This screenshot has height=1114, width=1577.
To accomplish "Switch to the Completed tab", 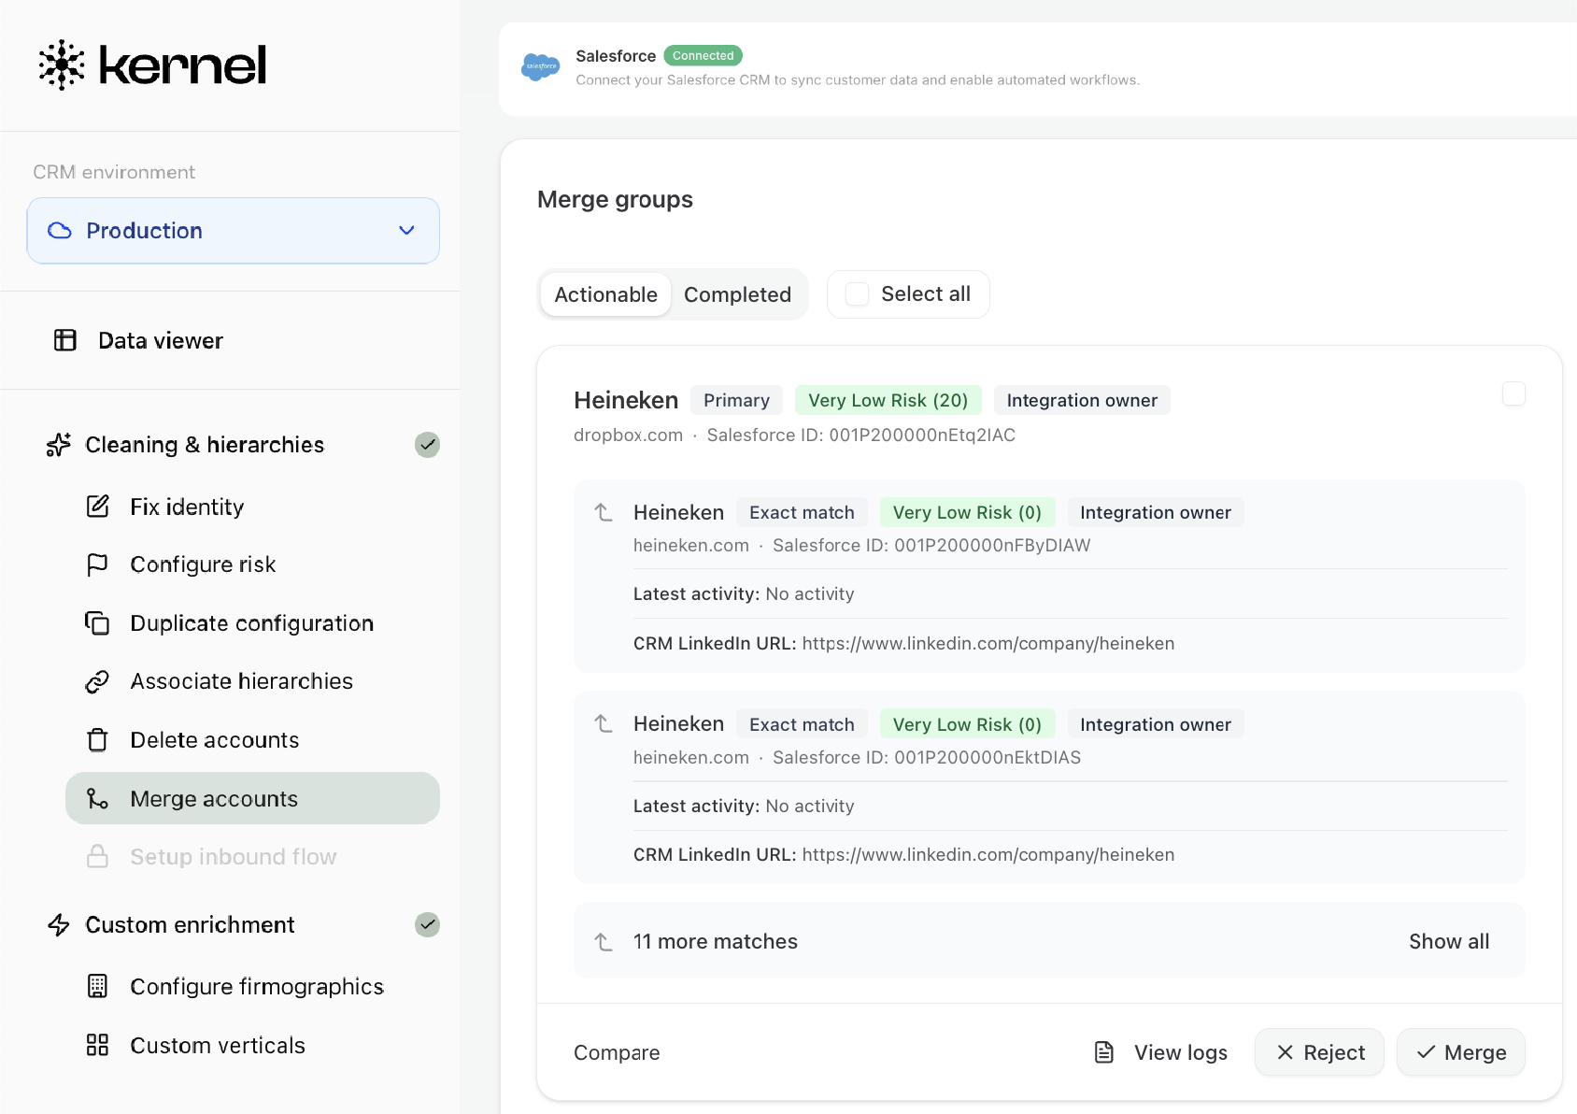I will [x=738, y=294].
